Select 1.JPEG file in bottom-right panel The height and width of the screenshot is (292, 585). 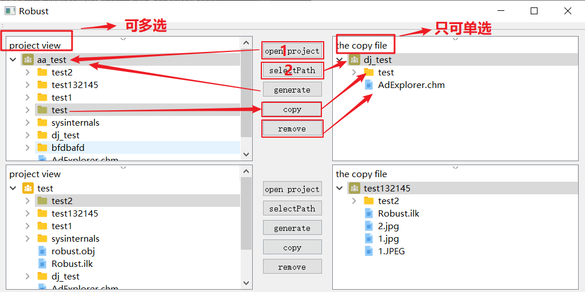[391, 251]
